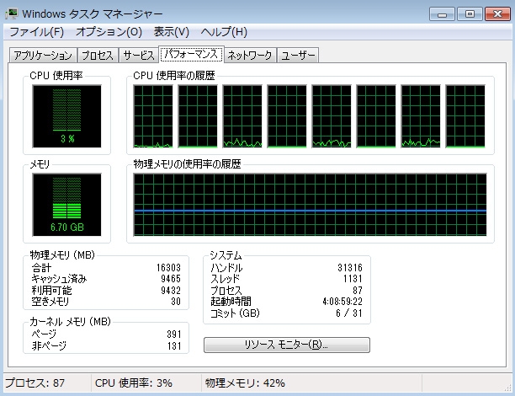Click the fourth CPU history graph
This screenshot has width=515, height=396.
point(287,116)
